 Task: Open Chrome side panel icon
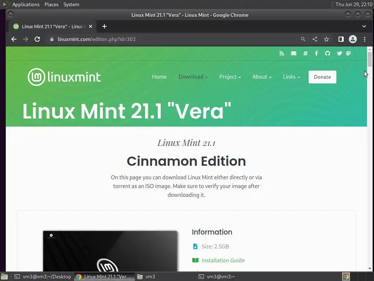click(x=341, y=39)
